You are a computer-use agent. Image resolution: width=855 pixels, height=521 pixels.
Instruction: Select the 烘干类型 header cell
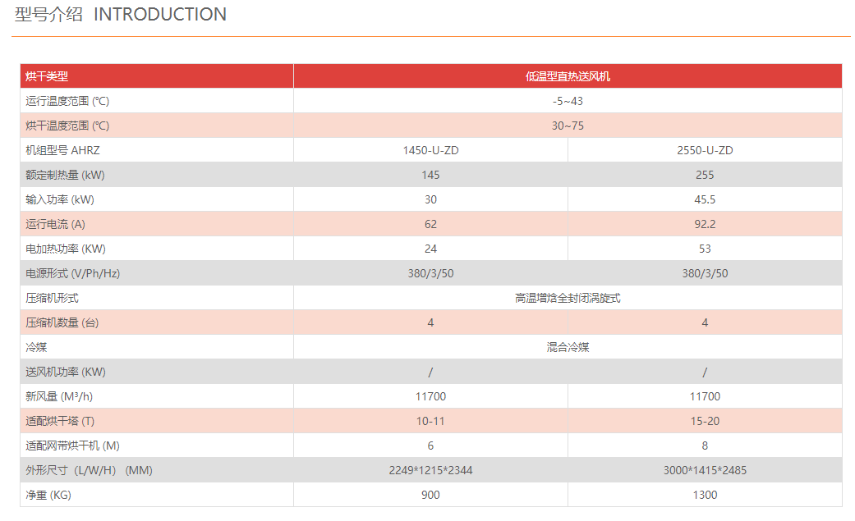pyautogui.click(x=47, y=76)
